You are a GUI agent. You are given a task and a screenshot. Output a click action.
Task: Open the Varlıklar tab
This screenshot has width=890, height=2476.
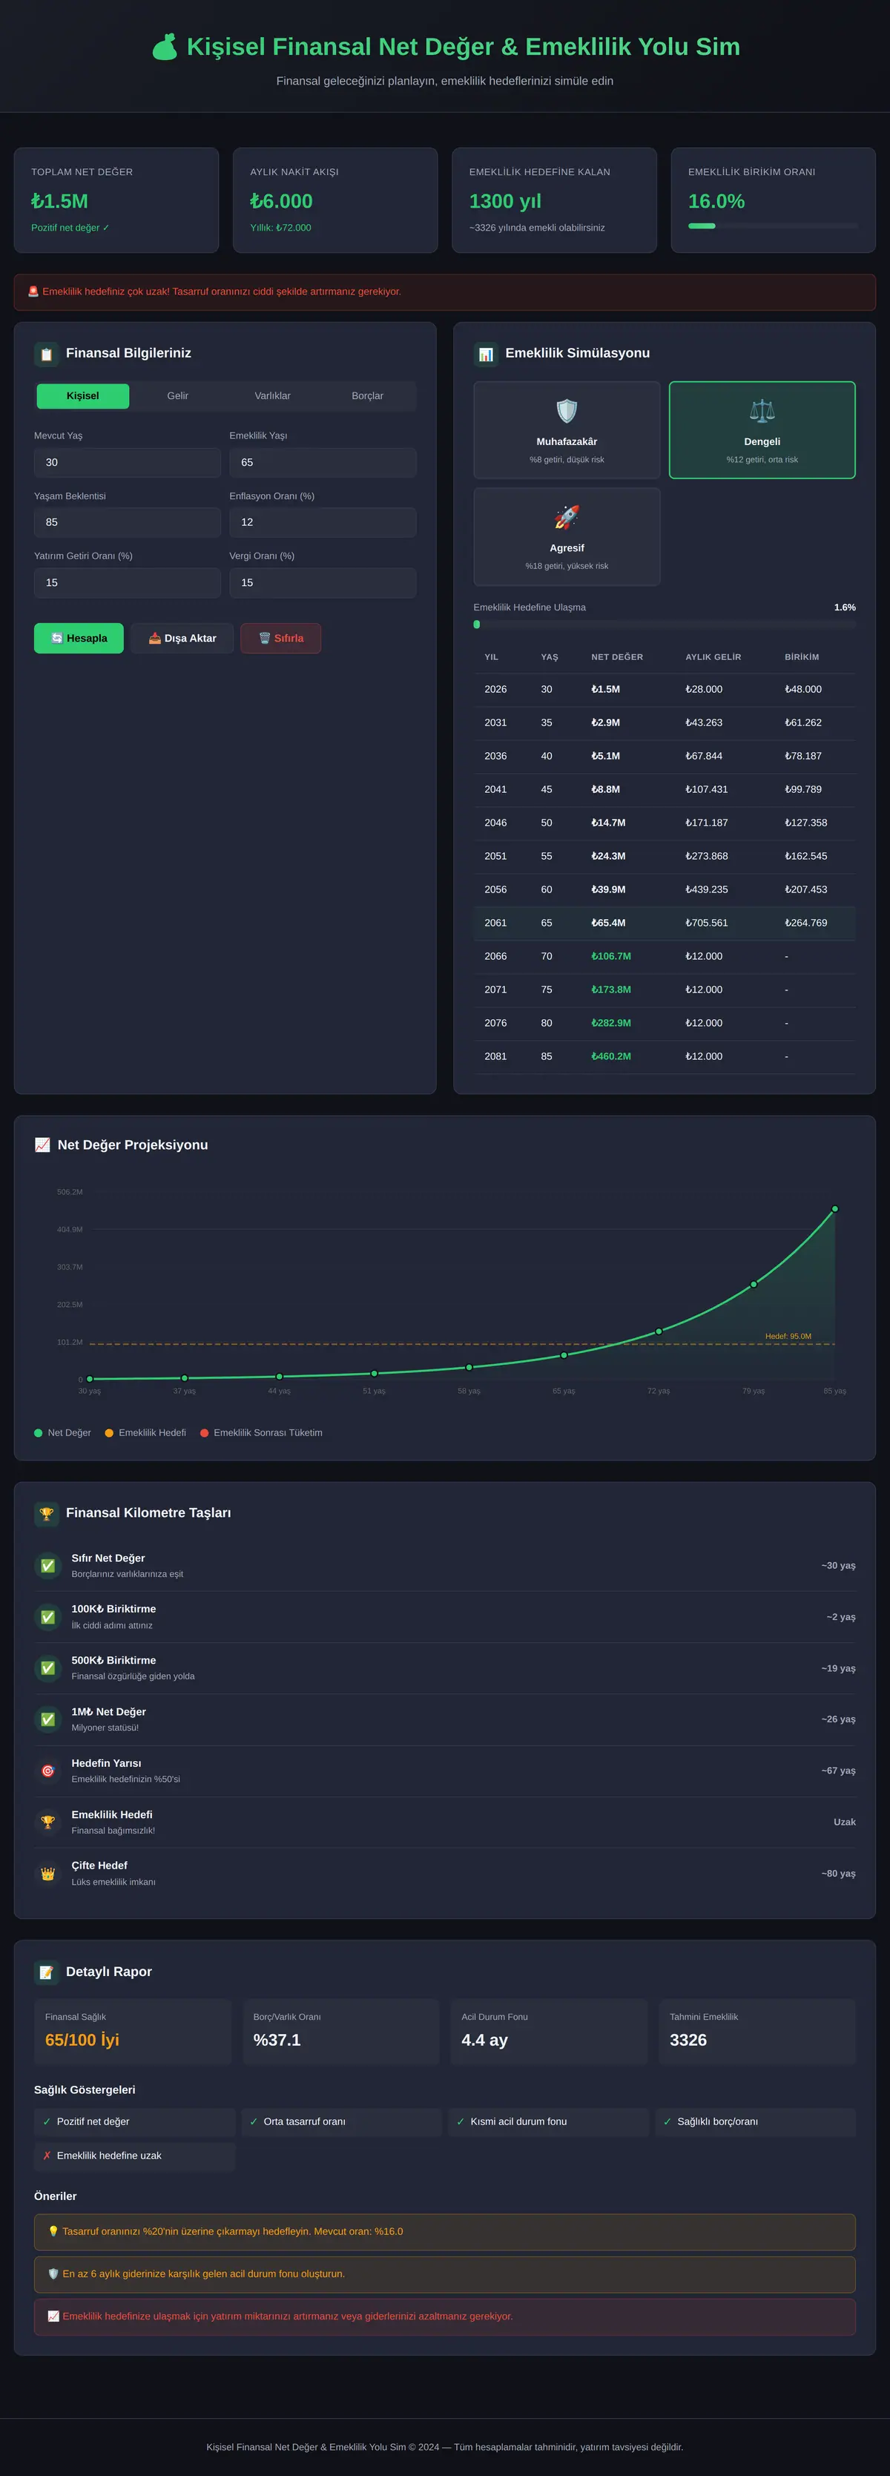pyautogui.click(x=273, y=396)
